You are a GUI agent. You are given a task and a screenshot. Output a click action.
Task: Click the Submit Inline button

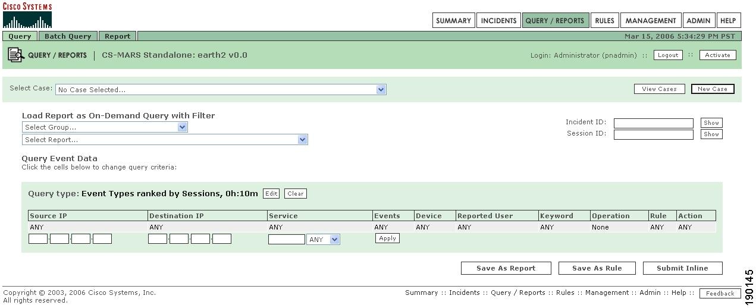[x=682, y=268]
